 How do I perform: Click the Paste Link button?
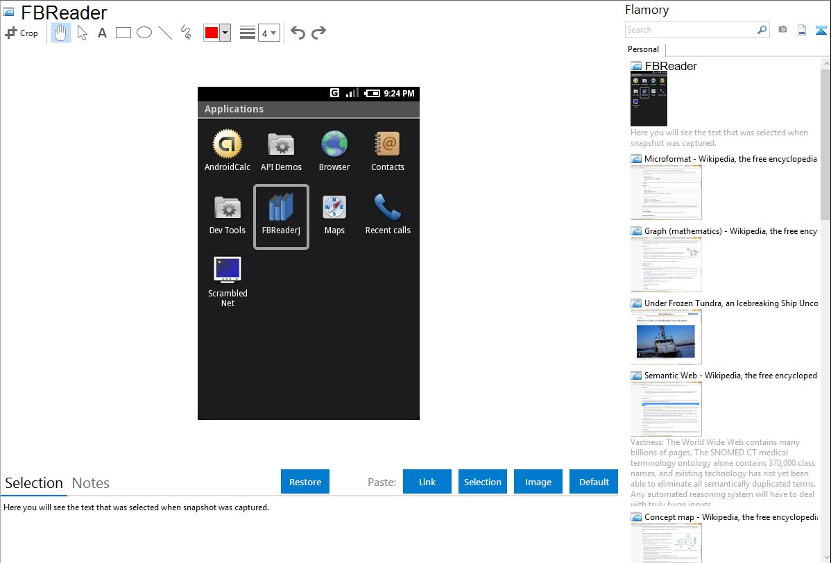pos(427,482)
